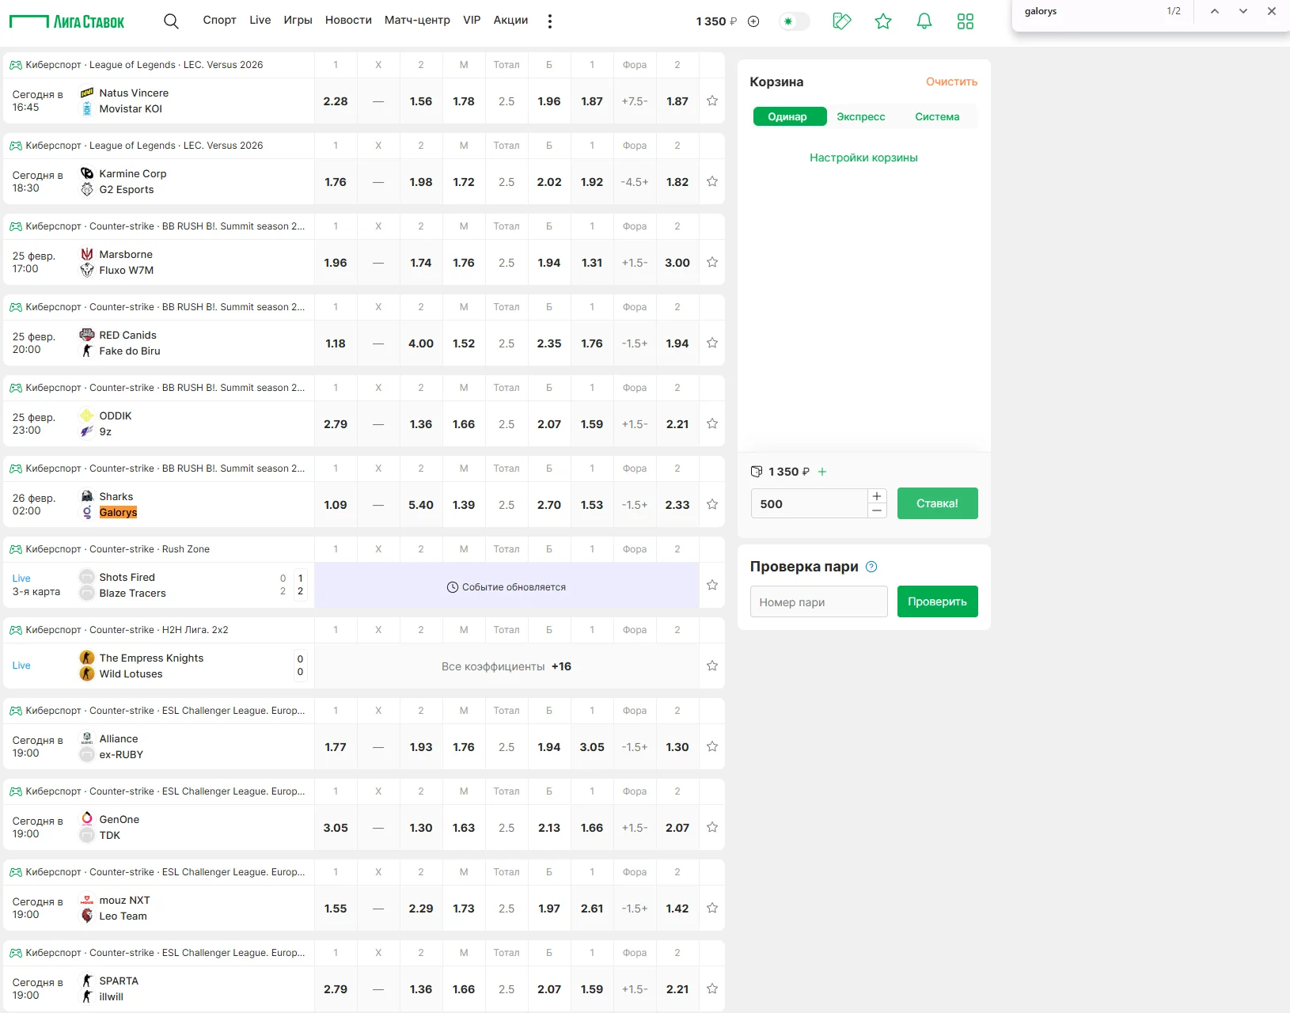Screen dimensions: 1290x1013
Task: Pick odds 5.40 for Galorys win
Action: (421, 505)
